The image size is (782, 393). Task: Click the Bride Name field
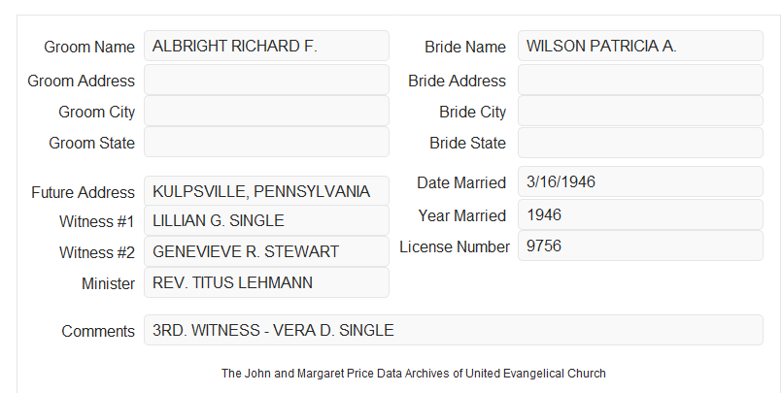pyautogui.click(x=640, y=46)
